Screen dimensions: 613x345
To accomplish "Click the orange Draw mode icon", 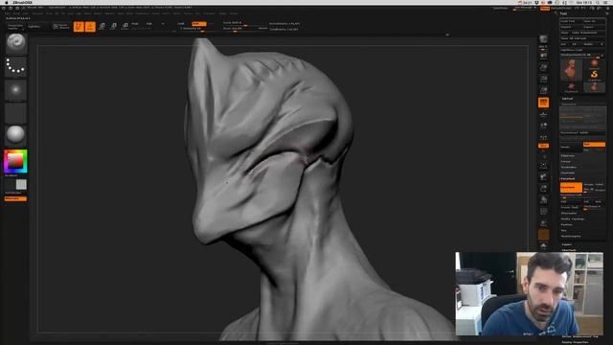I will coord(90,26).
